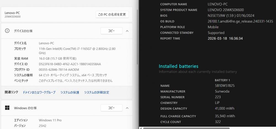
Task: Collapse the Windows の仕様 section chevron
Action: click(x=127, y=108)
